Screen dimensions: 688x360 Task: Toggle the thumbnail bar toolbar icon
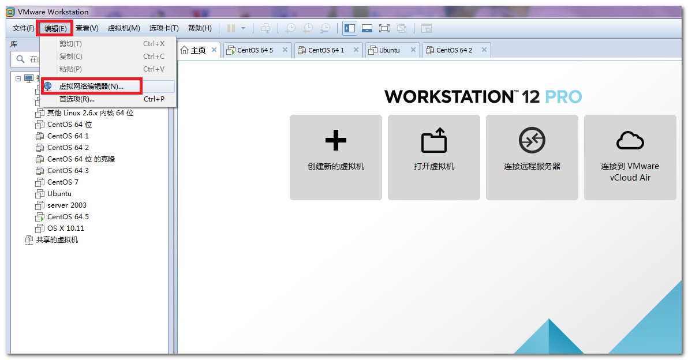[367, 28]
